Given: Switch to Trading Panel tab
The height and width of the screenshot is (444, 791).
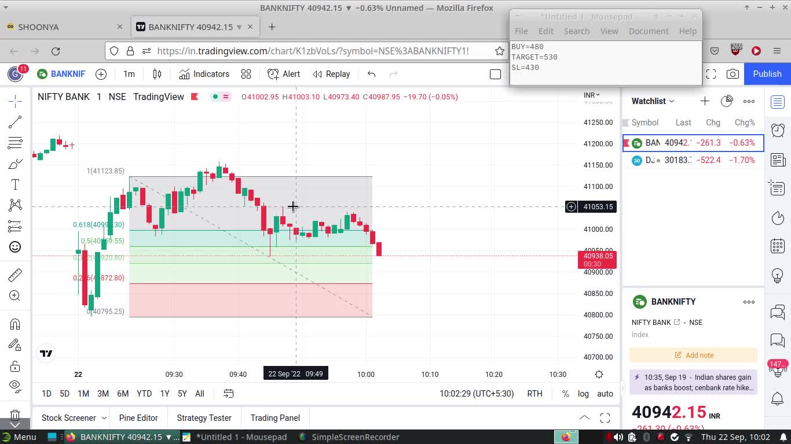Looking at the screenshot, I should coord(275,418).
